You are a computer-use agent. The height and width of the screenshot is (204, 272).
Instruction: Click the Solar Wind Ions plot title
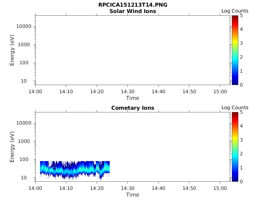click(x=133, y=11)
